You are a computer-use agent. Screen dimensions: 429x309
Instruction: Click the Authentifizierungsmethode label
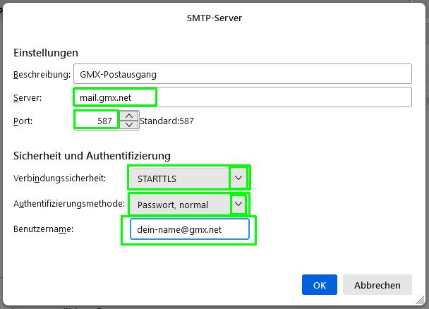pos(68,204)
